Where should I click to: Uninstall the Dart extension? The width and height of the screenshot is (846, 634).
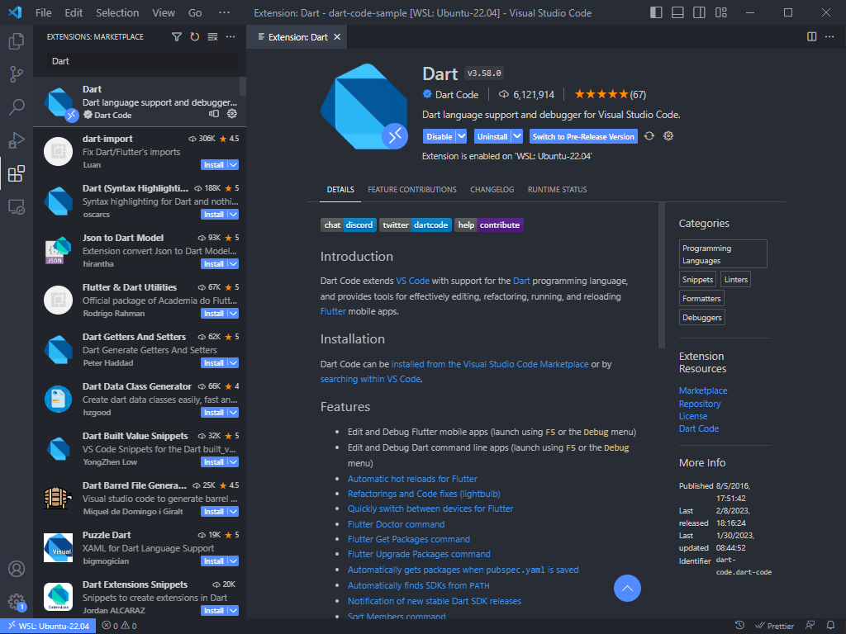click(492, 136)
